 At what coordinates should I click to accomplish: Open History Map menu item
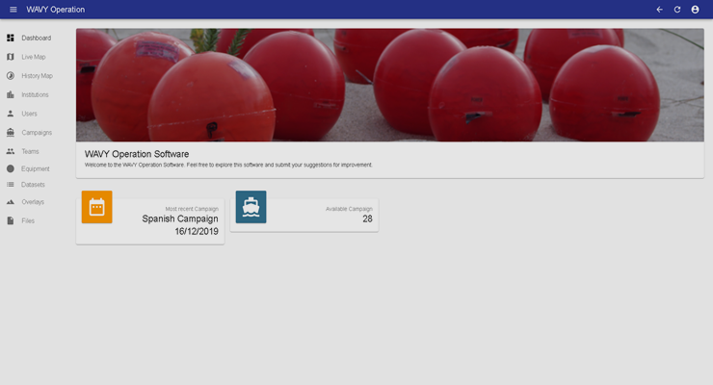click(38, 76)
